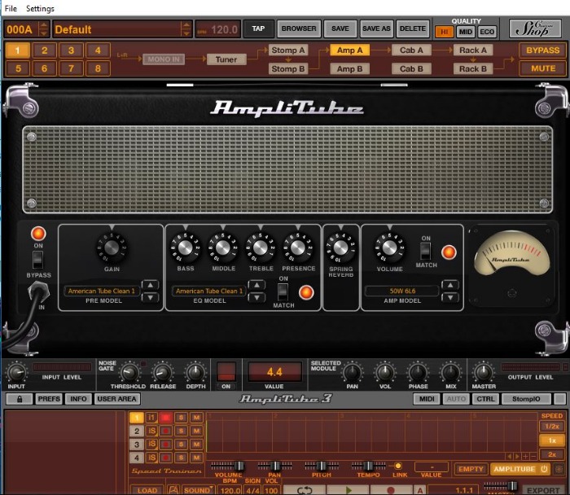Click the TAP tempo button
The width and height of the screenshot is (570, 495).
[x=258, y=28]
